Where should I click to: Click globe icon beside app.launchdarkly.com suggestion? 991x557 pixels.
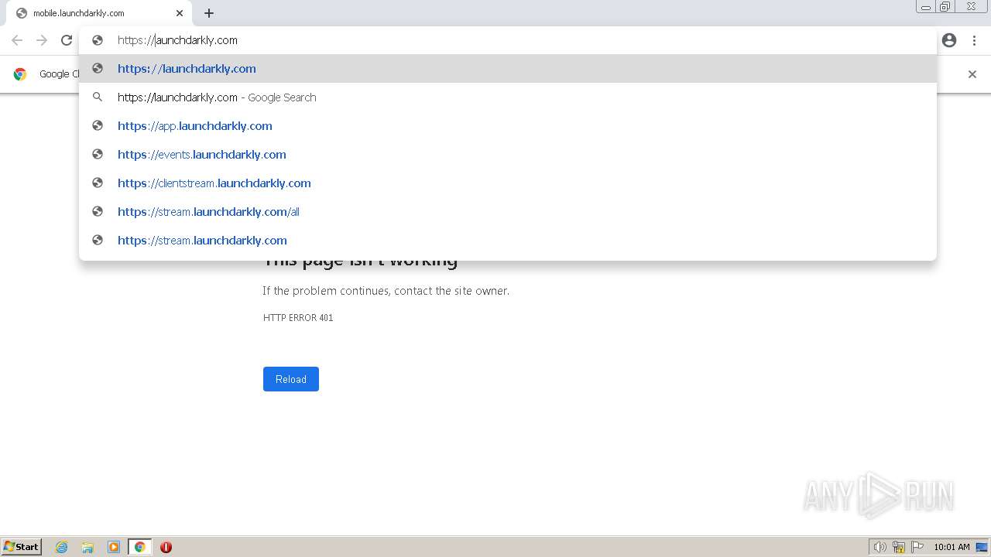coord(98,126)
